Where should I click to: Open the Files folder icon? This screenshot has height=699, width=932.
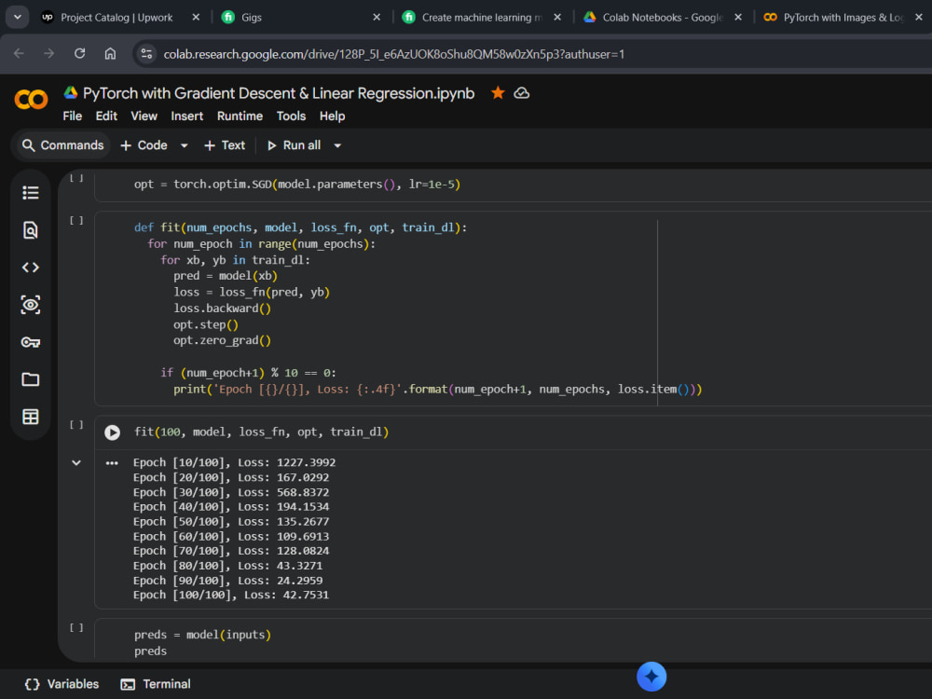click(x=31, y=379)
